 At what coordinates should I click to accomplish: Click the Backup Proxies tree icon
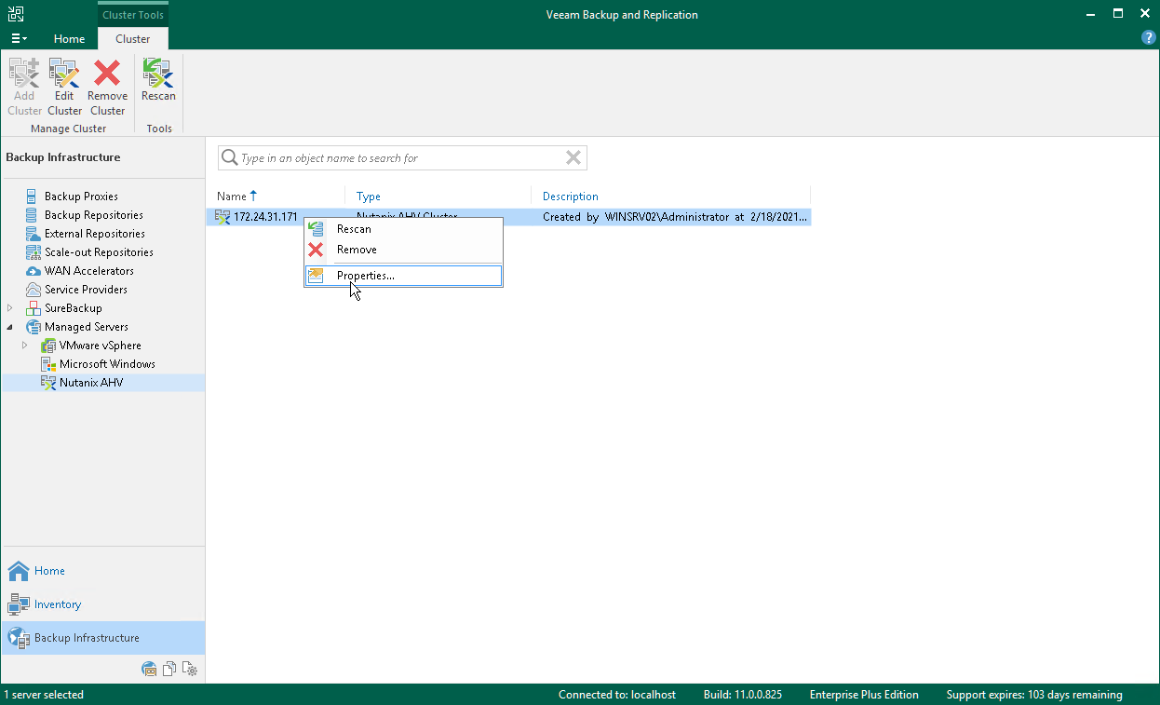pos(34,197)
